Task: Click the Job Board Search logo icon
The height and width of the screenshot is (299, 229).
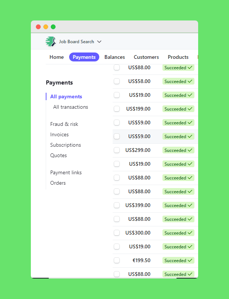Action: coord(51,42)
